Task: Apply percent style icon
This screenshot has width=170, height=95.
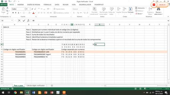Action: point(78,13)
